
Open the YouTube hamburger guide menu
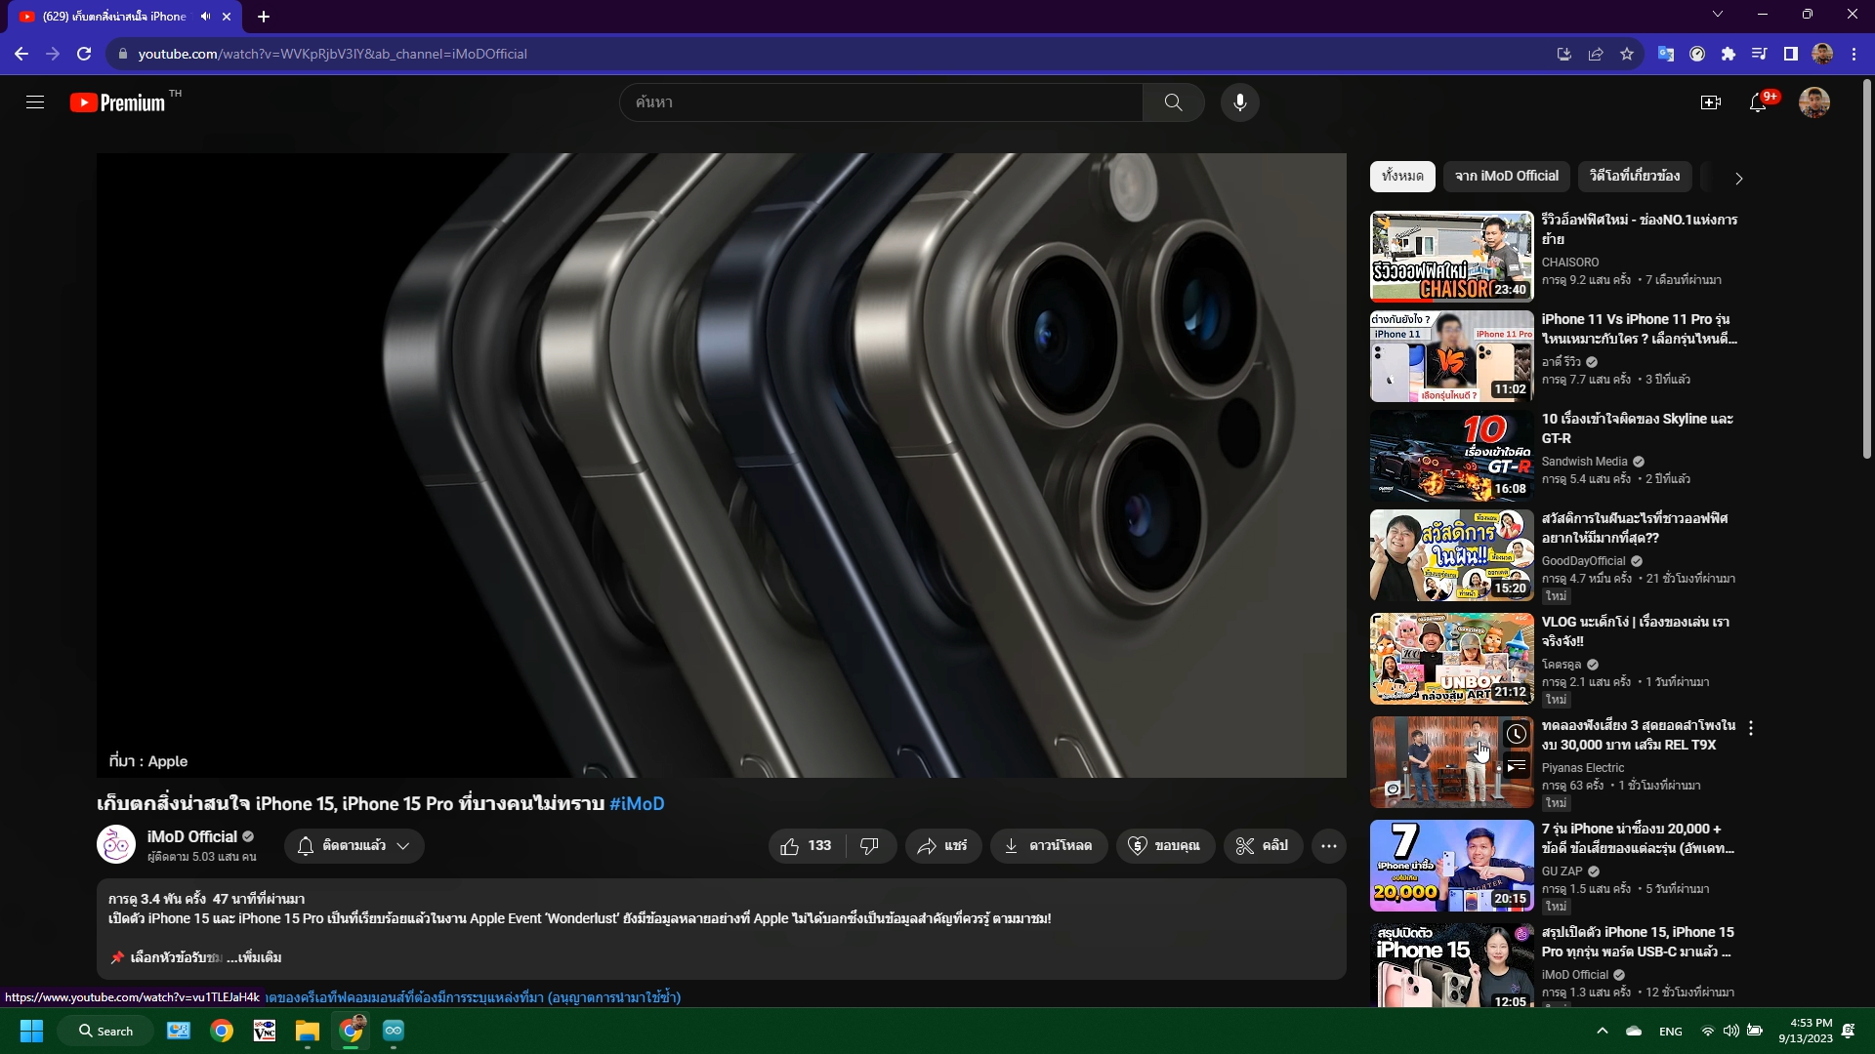click(35, 102)
